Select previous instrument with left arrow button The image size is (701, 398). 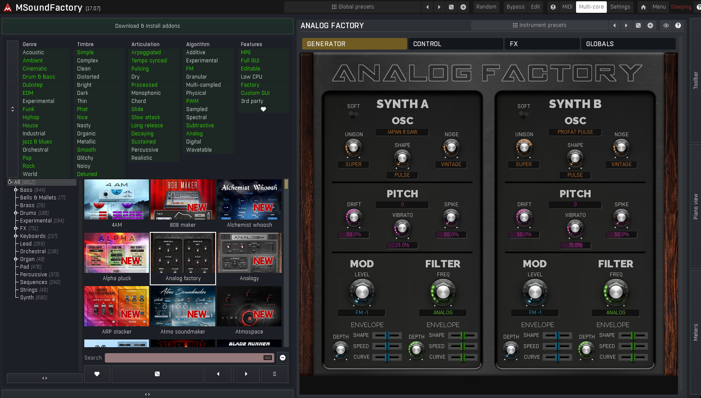[x=218, y=374]
